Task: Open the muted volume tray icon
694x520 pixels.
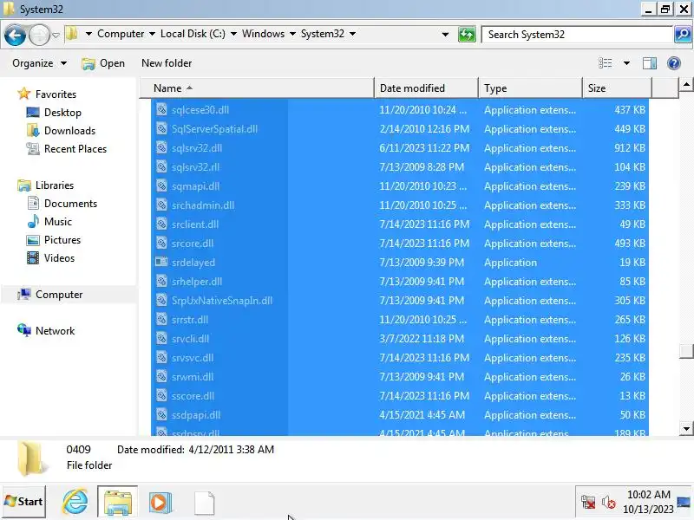Action: click(x=609, y=503)
